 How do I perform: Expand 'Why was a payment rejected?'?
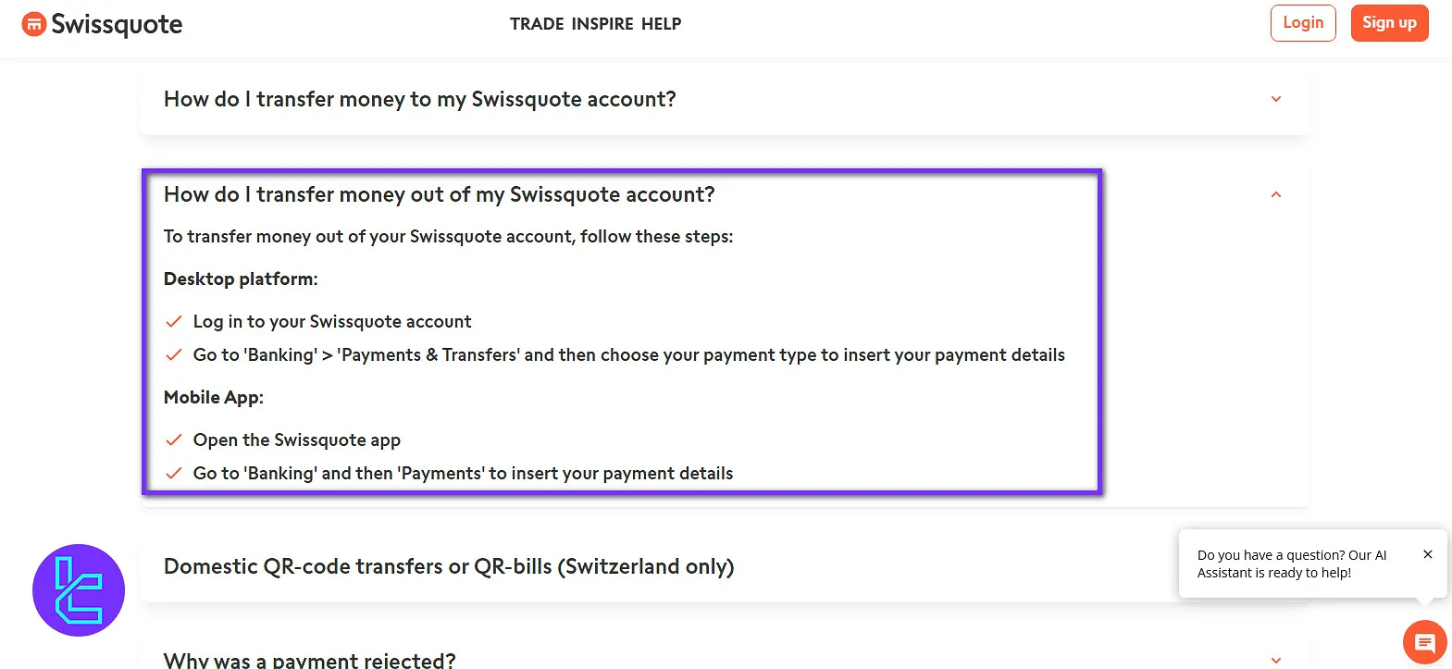click(1275, 659)
